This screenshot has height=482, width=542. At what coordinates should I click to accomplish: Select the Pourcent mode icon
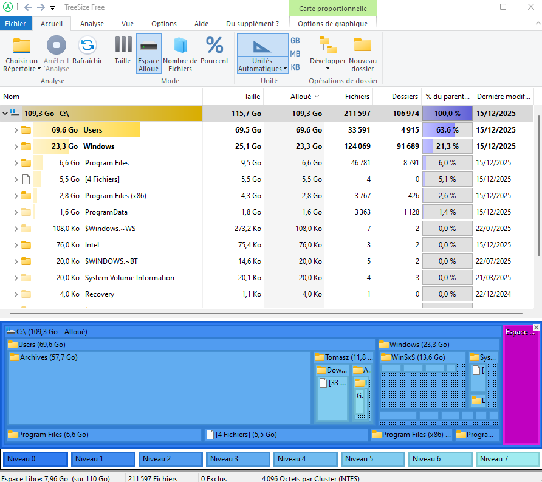click(x=214, y=46)
